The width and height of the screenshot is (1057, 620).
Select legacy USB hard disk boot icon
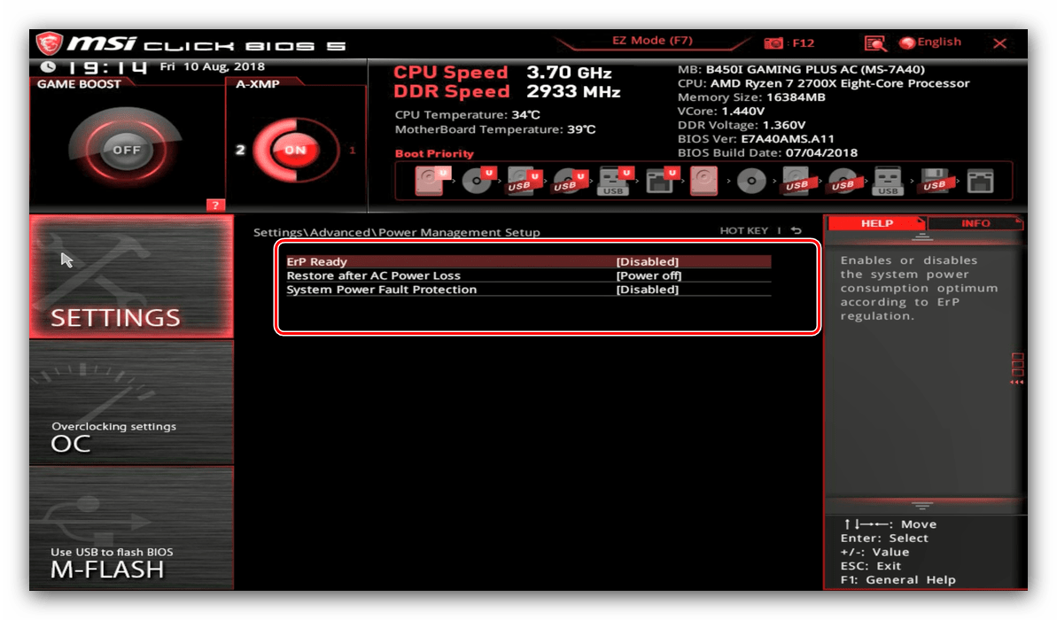(797, 182)
